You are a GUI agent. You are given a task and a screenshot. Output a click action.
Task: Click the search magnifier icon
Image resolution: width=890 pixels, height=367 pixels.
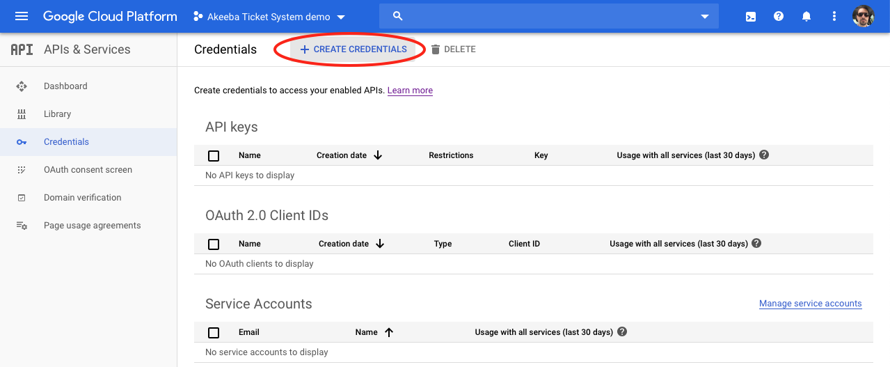(x=398, y=16)
